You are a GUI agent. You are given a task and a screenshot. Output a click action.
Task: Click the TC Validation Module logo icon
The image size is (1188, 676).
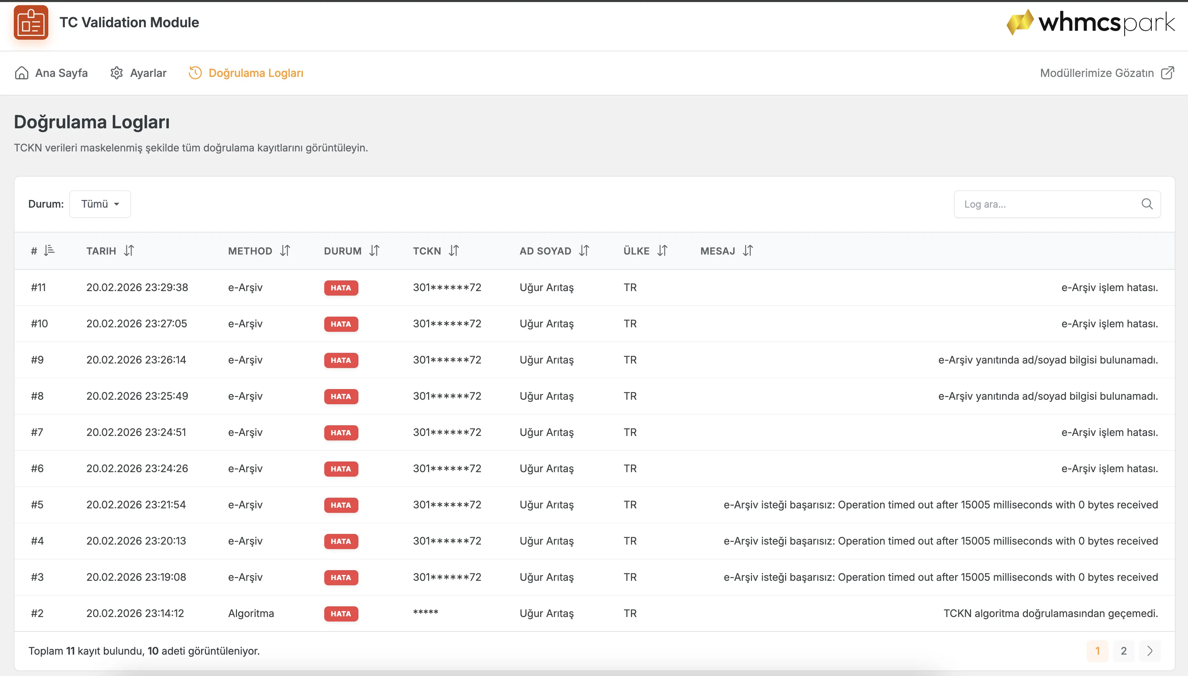(31, 22)
